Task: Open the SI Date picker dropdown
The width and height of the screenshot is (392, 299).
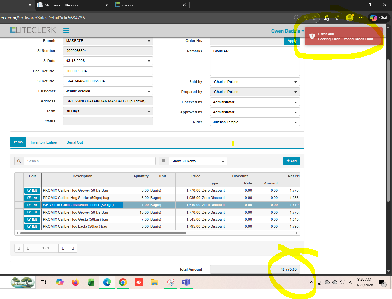Action: point(149,61)
